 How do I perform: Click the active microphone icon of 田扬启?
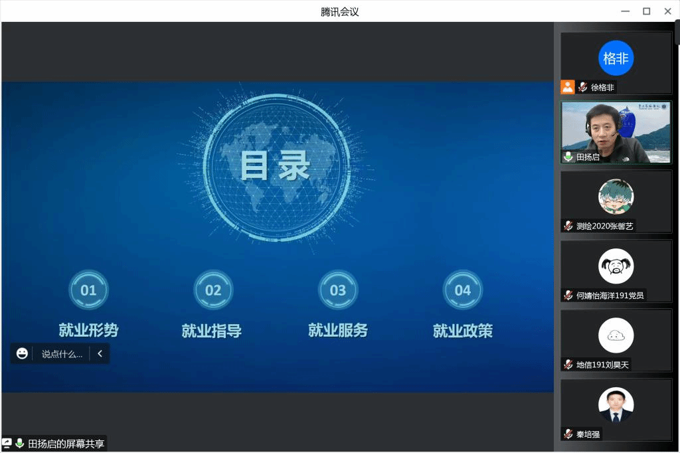568,157
